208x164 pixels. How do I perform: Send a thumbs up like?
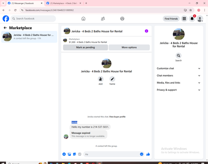[x=148, y=154]
